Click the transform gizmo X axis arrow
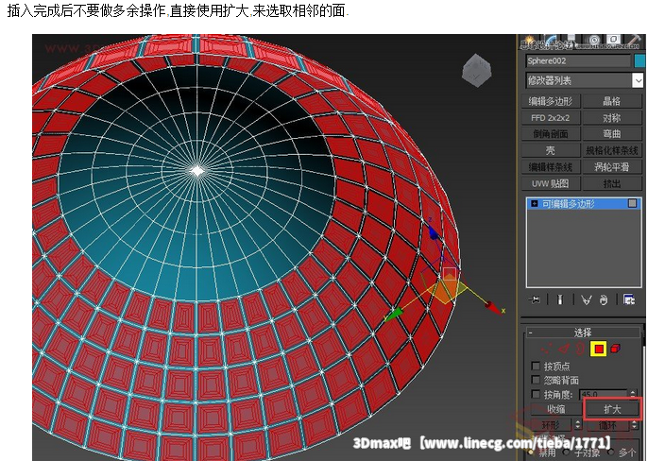The image size is (648, 461). [x=494, y=308]
